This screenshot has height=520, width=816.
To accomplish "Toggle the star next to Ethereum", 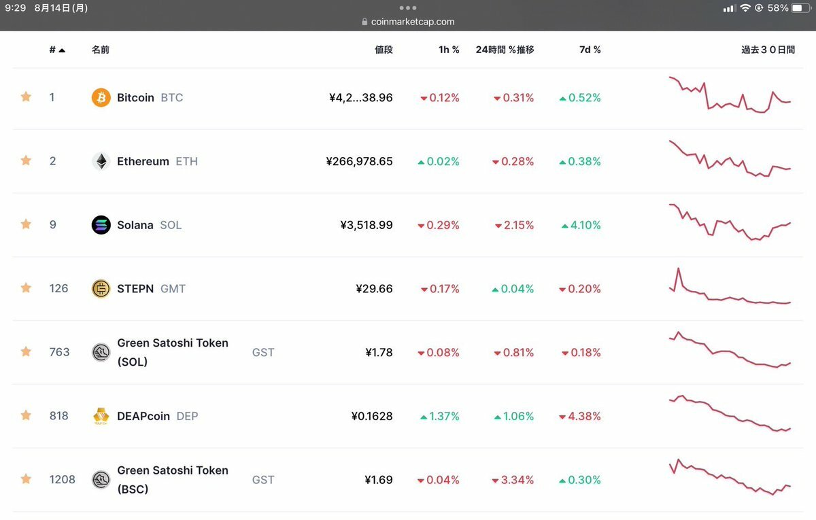I will point(26,160).
